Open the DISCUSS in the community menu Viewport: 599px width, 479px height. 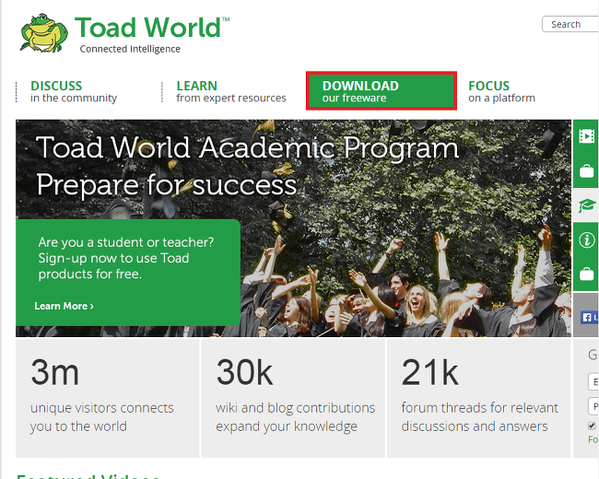point(74,92)
